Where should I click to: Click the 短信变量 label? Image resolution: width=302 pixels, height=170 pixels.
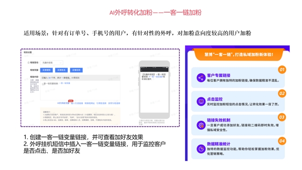[34, 70]
